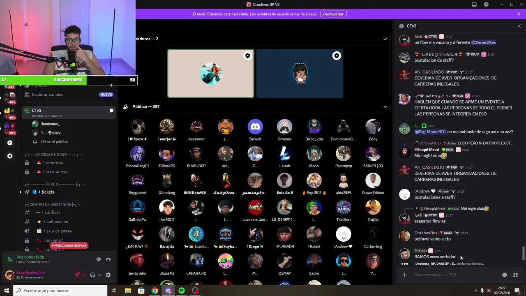Screen dimensions: 526x296
Task: Click the Voz conectada status
Action: click(x=30, y=257)
